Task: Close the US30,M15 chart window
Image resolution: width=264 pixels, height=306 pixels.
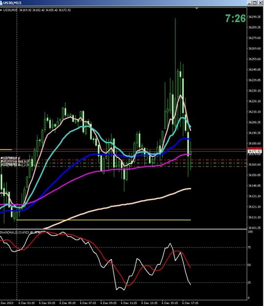Action: [260, 3]
